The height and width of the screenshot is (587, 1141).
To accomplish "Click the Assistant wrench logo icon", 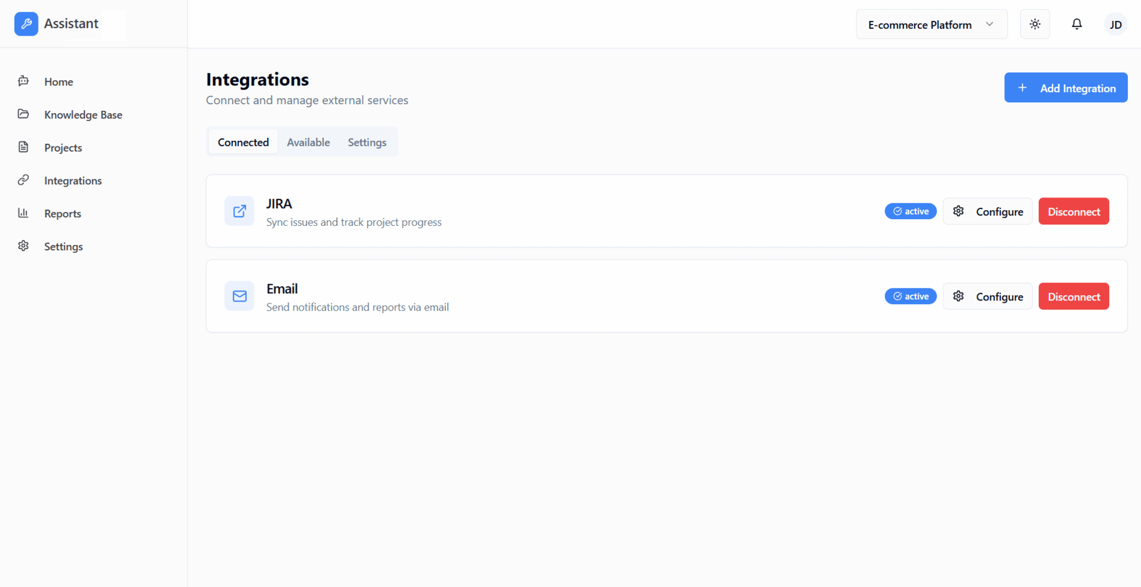I will pyautogui.click(x=26, y=24).
